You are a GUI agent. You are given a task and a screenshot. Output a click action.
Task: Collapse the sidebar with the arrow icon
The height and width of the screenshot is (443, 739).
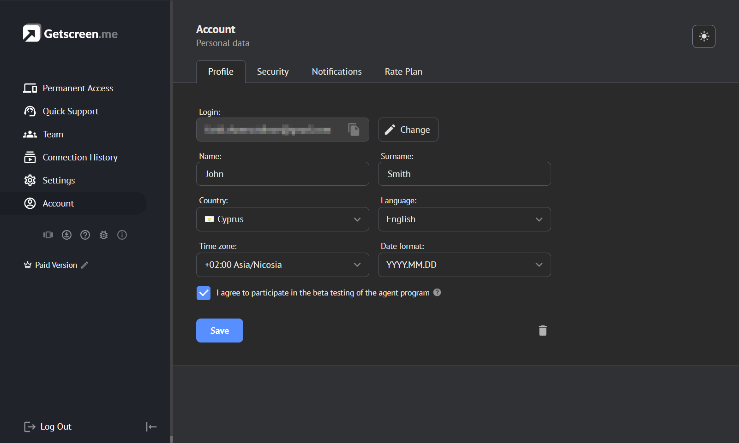[x=151, y=427]
